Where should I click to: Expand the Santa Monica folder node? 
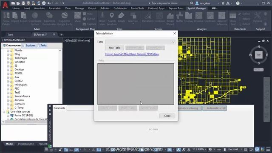tap(8, 96)
